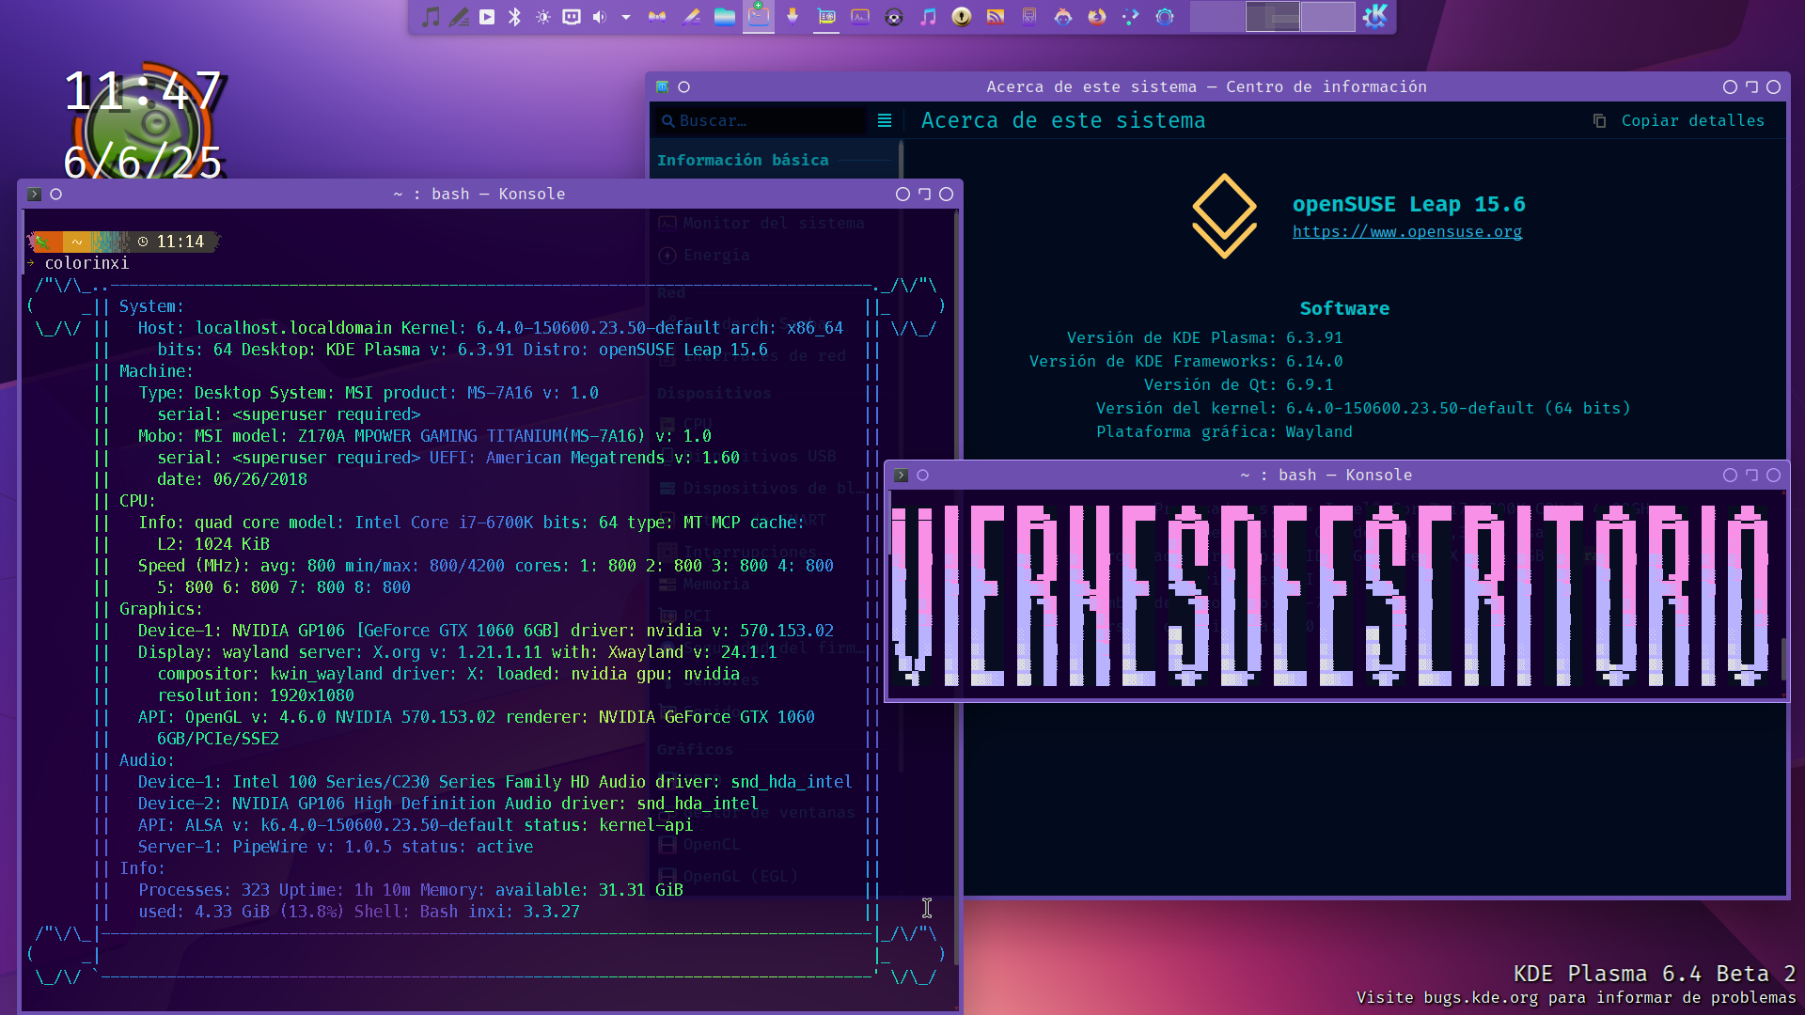Click the 'Versión de KDE Frameworks: 6.14.0' line
Image resolution: width=1805 pixels, height=1015 pixels.
tap(1186, 362)
